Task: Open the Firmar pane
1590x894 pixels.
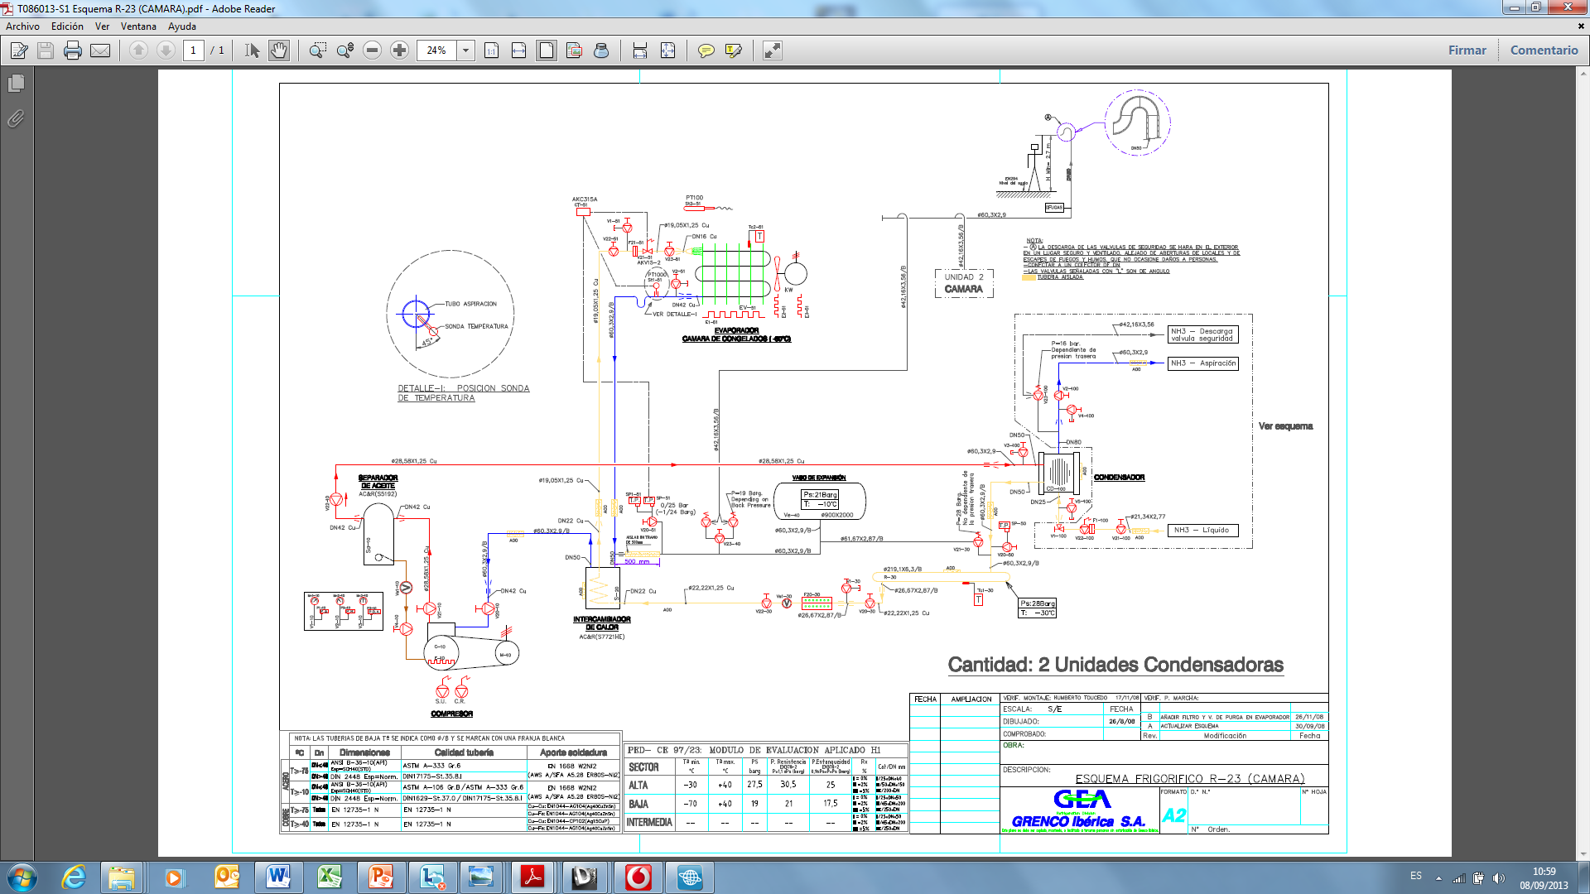Action: pos(1467,50)
